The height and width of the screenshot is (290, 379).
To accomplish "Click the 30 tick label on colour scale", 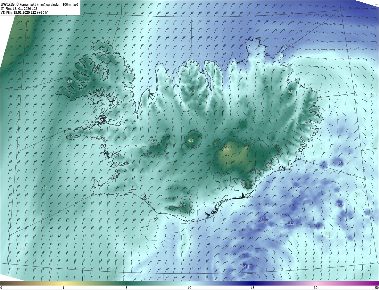I will [x=316, y=288].
